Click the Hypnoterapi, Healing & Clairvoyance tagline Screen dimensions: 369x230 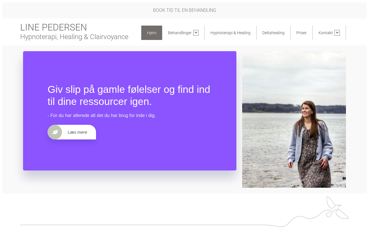point(74,37)
